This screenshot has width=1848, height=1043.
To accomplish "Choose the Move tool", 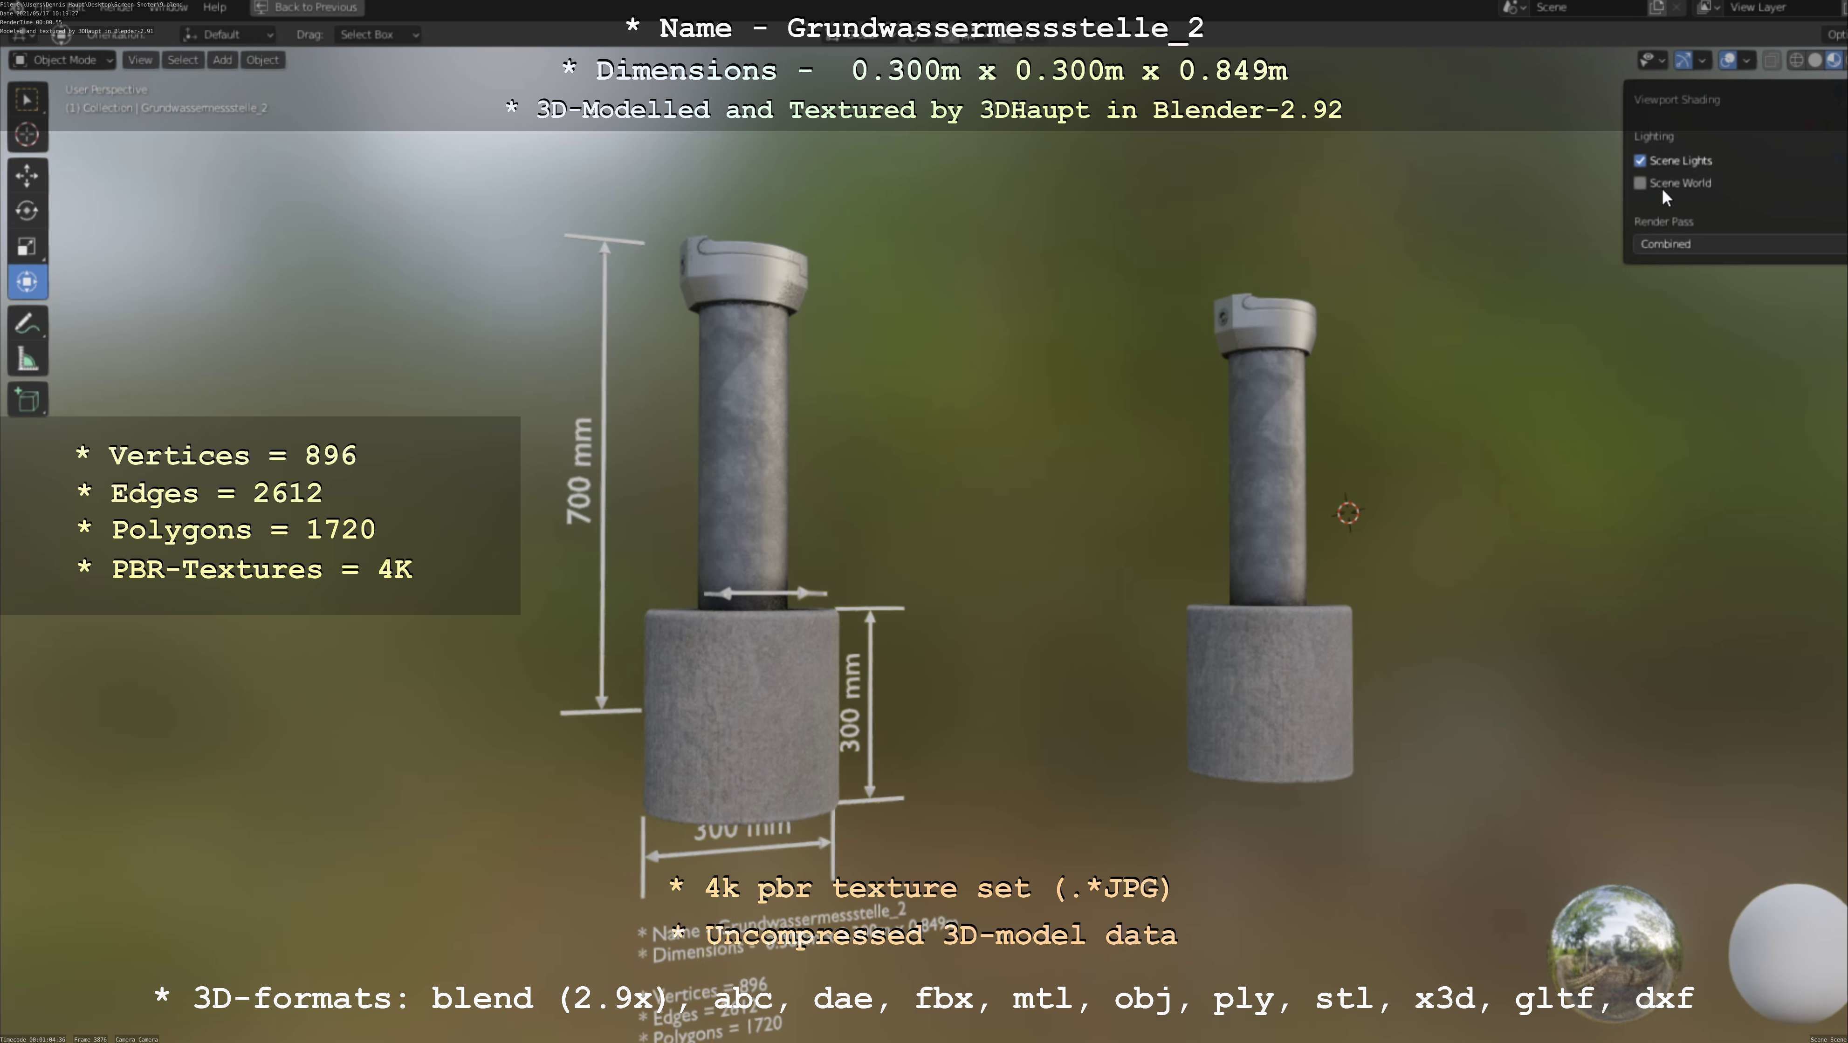I will [x=27, y=176].
